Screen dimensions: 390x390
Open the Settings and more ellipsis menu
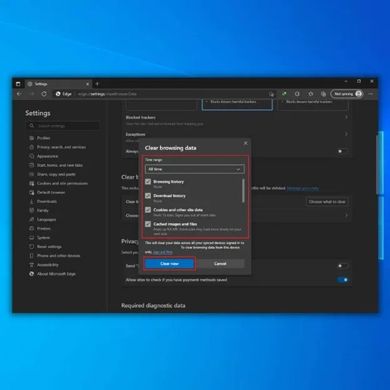pos(371,94)
